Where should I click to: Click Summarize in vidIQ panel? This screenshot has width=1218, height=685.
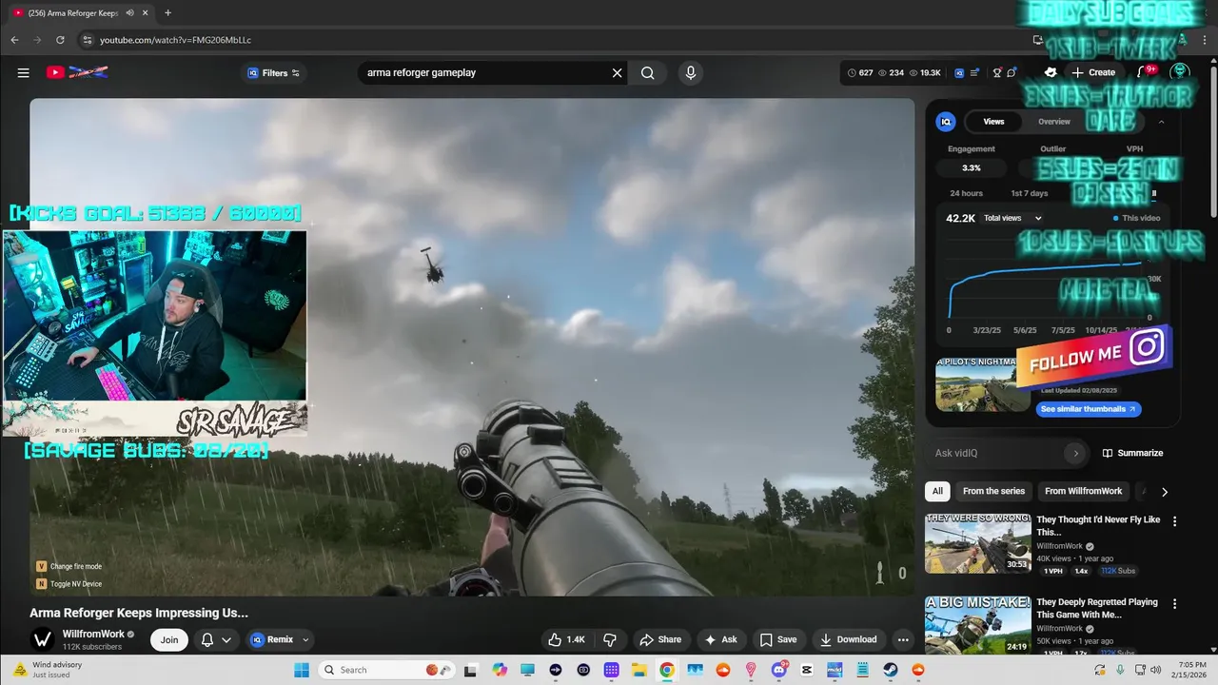(1132, 453)
